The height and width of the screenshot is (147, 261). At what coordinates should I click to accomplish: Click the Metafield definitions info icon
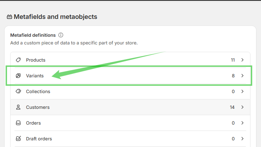[x=61, y=35]
